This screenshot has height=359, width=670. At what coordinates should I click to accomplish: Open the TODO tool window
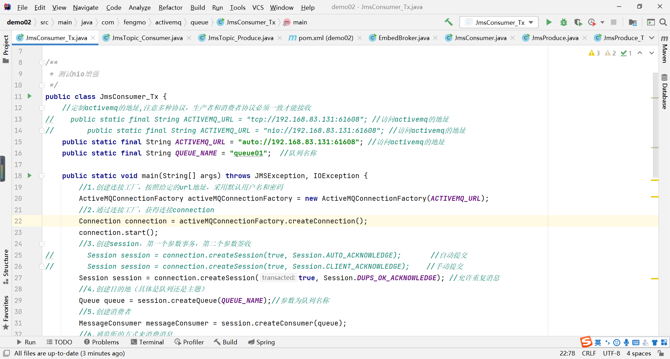tap(59, 342)
